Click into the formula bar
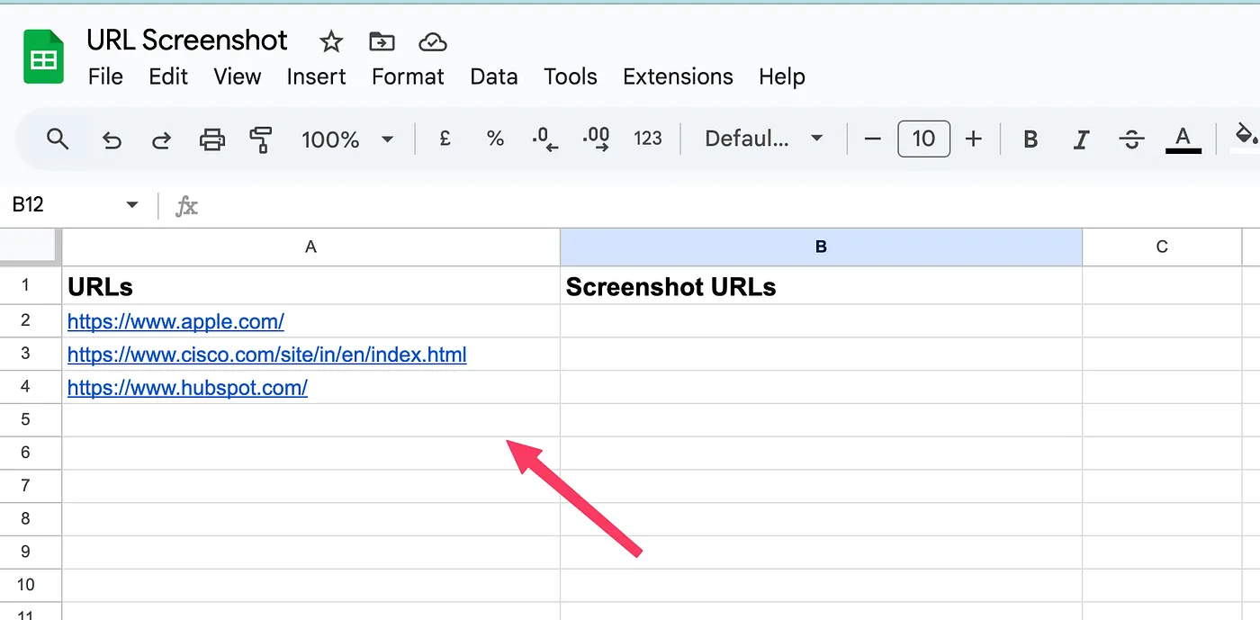This screenshot has height=620, width=1260. coord(729,206)
